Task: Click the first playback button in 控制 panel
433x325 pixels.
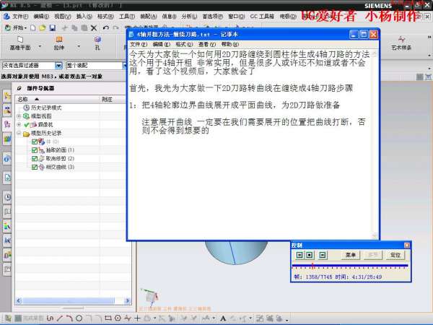Action: [299, 255]
